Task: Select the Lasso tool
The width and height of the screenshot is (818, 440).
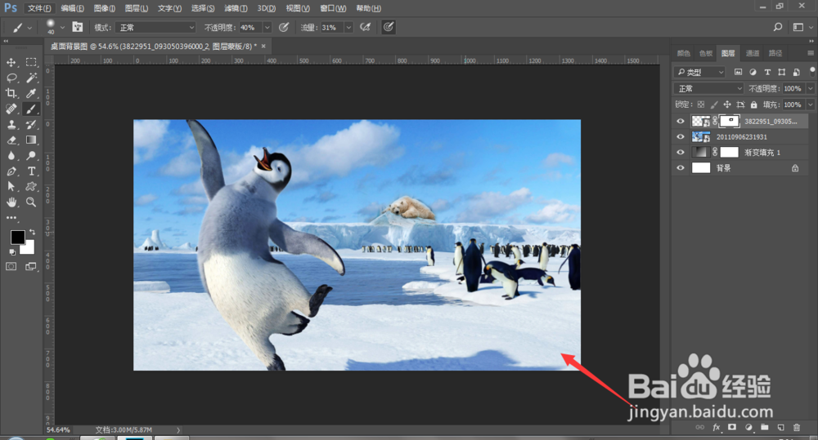Action: (11, 78)
